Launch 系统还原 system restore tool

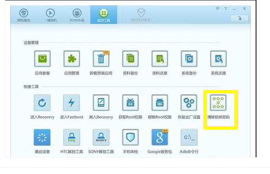point(219,59)
